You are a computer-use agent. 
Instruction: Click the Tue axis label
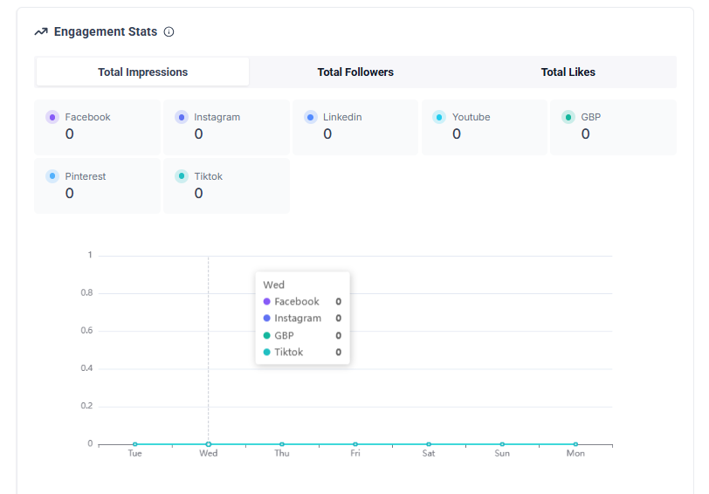point(134,453)
